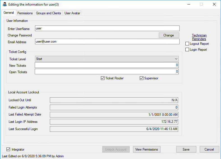The width and height of the screenshot is (221, 159).
Task: Click the user icon in title bar
Action: [x=4, y=4]
